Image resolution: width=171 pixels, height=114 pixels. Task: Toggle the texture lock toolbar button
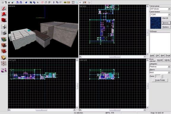[x=80, y=2]
